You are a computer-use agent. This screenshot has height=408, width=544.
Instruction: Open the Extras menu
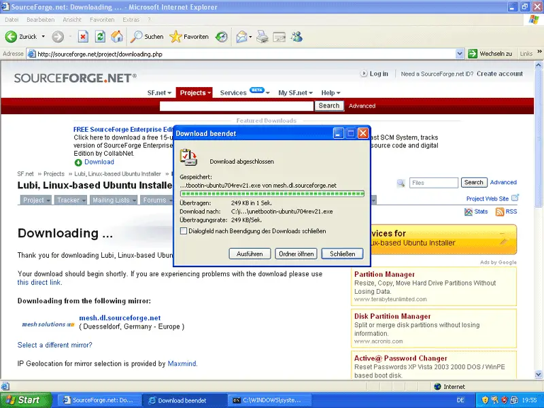[131, 20]
